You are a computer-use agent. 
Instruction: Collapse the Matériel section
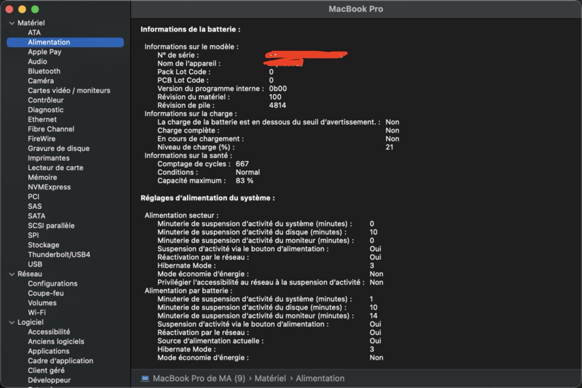[12, 23]
